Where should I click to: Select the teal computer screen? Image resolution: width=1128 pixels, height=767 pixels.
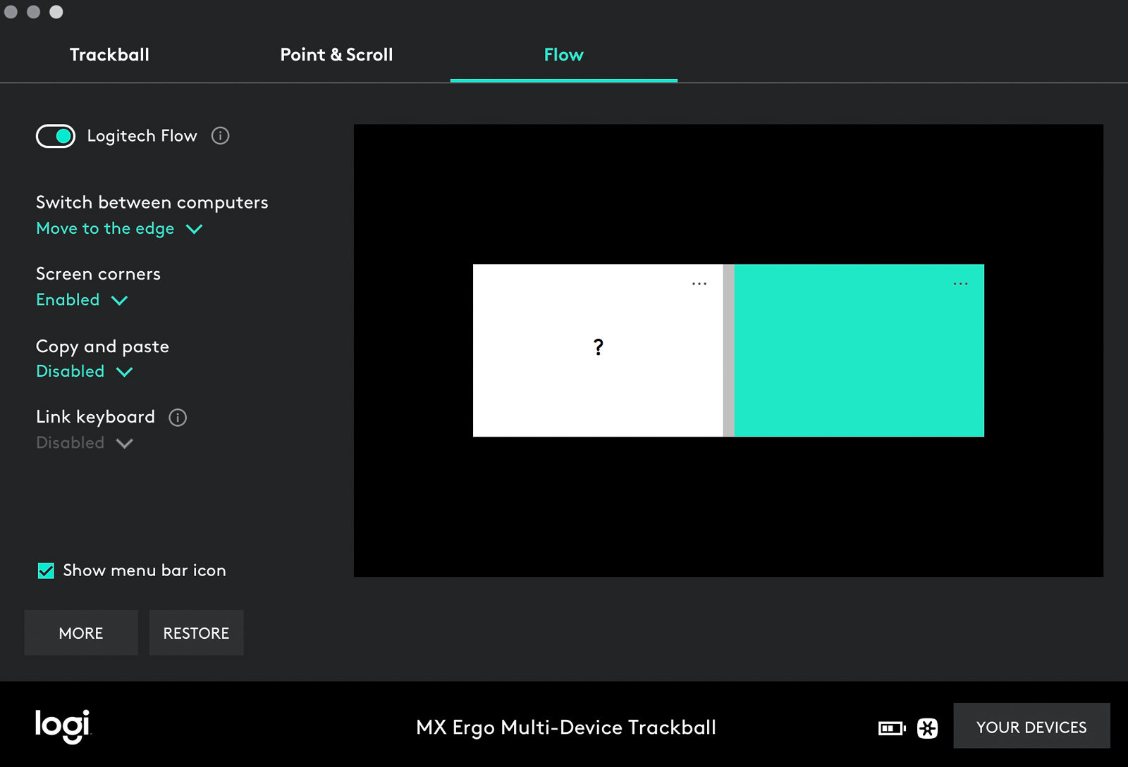859,351
